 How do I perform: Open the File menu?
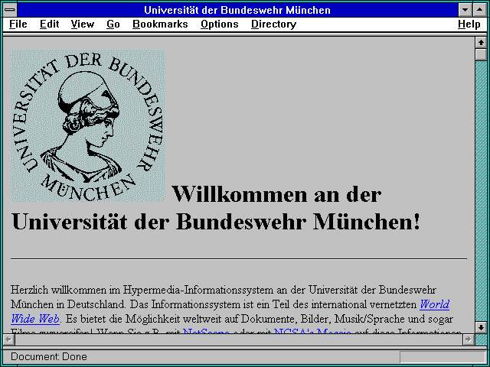pyautogui.click(x=18, y=24)
